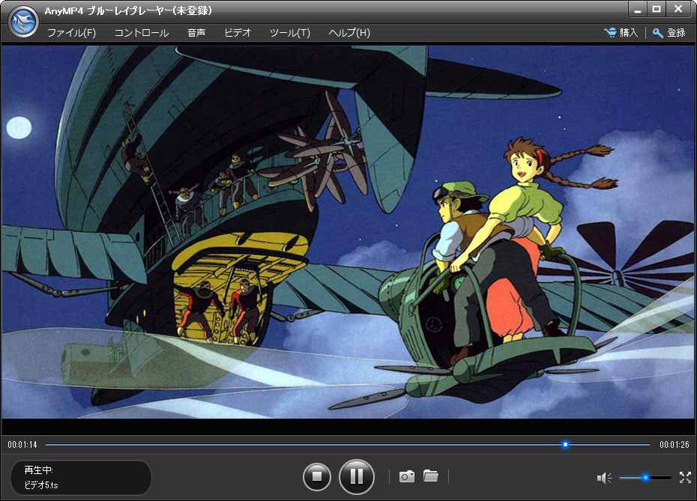This screenshot has width=697, height=501.
Task: Click the elapsed time 00:01:14
Action: (x=22, y=445)
